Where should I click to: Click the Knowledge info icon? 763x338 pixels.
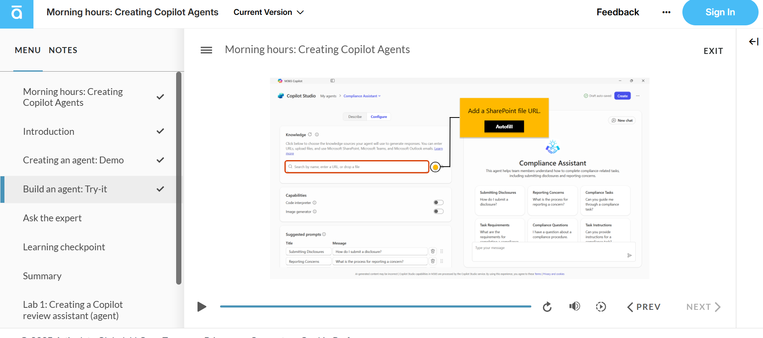pos(317,134)
